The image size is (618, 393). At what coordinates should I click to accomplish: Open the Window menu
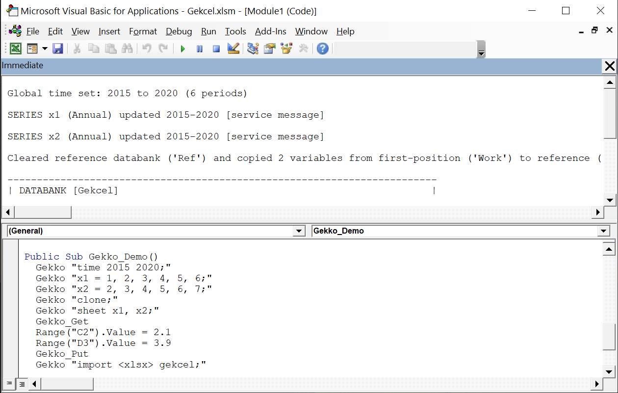pyautogui.click(x=311, y=31)
